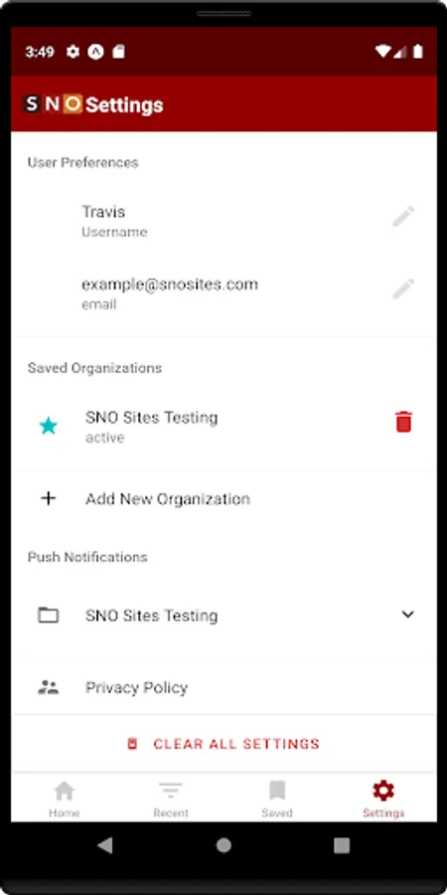Image resolution: width=447 pixels, height=895 pixels.
Task: Toggle the active star for SNO Sites Testing
Action: tap(49, 426)
